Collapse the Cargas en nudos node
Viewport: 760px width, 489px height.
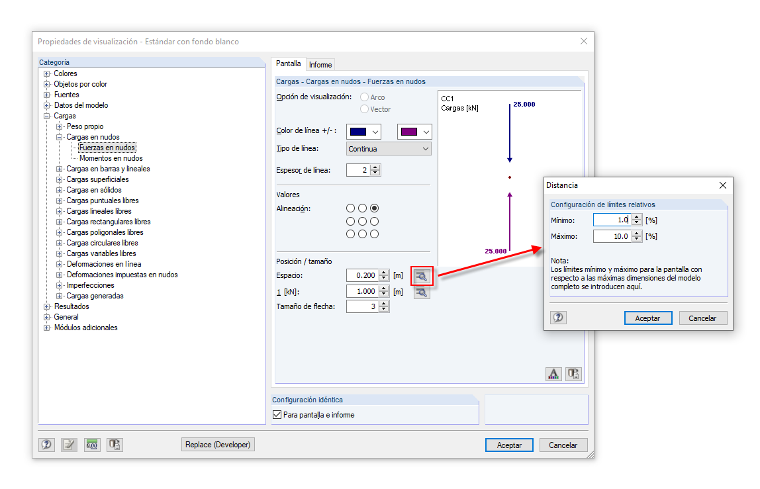click(x=60, y=137)
